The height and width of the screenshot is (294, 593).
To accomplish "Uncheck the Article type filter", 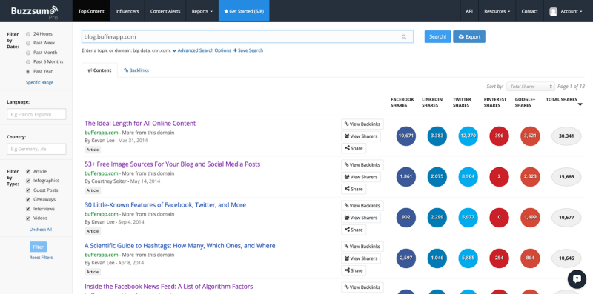I will pos(28,171).
